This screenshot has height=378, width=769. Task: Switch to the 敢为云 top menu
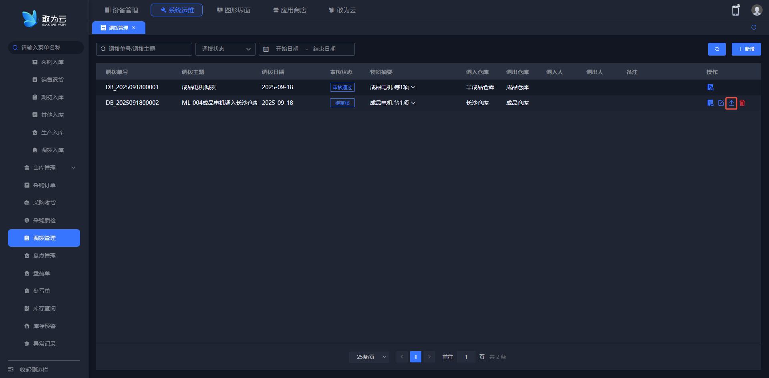tap(342, 10)
